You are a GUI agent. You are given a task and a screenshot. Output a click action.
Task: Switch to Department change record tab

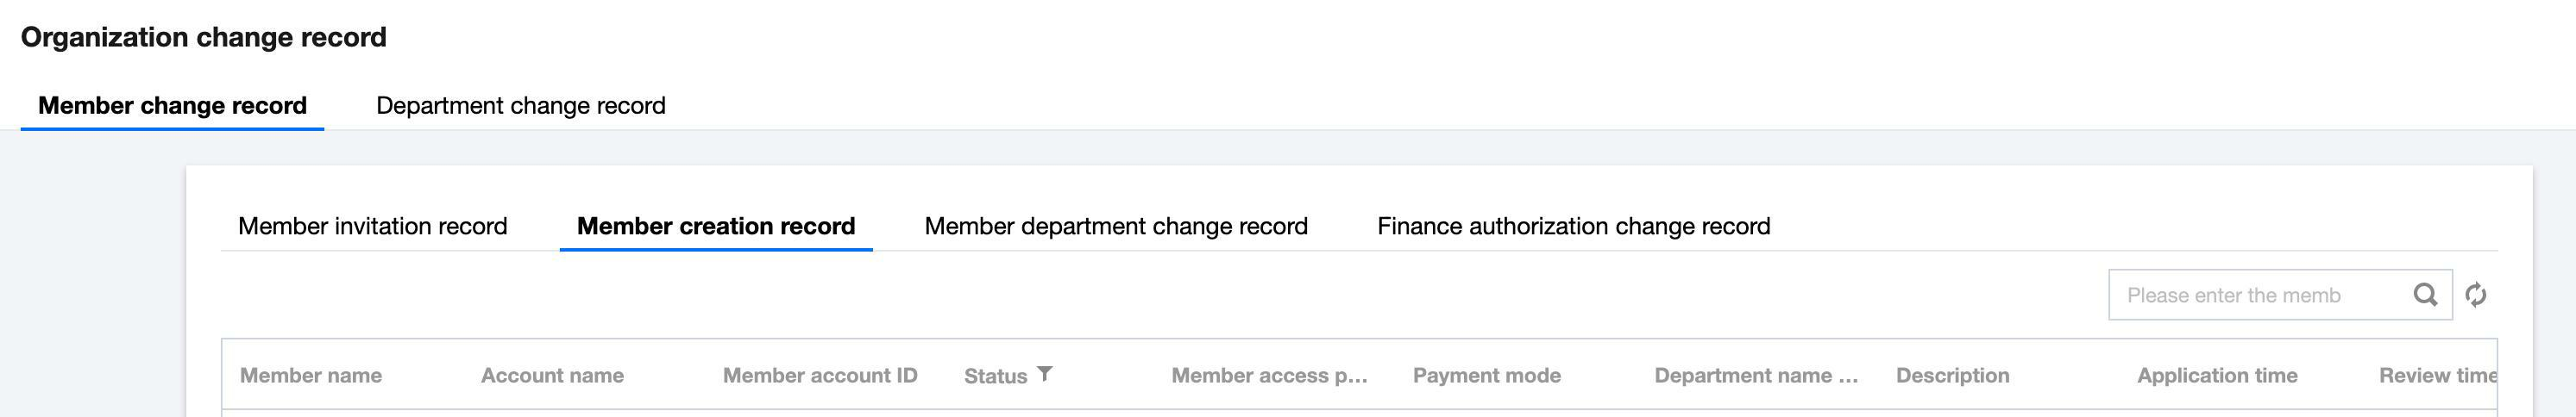point(520,106)
